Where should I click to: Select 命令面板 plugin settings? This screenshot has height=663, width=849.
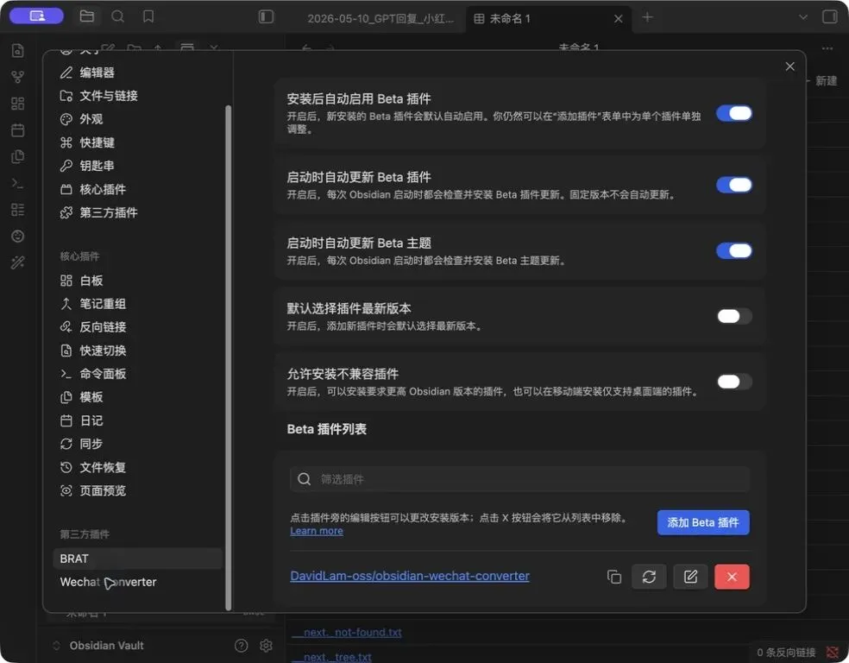tap(92, 374)
